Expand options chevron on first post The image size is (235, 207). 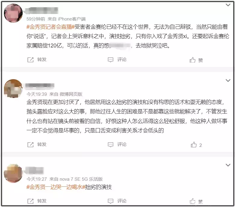(228, 5)
